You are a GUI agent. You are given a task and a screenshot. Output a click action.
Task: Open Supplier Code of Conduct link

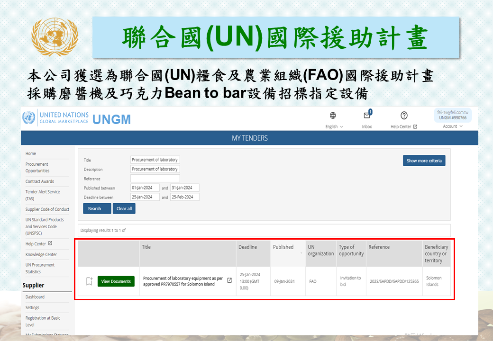pos(47,209)
